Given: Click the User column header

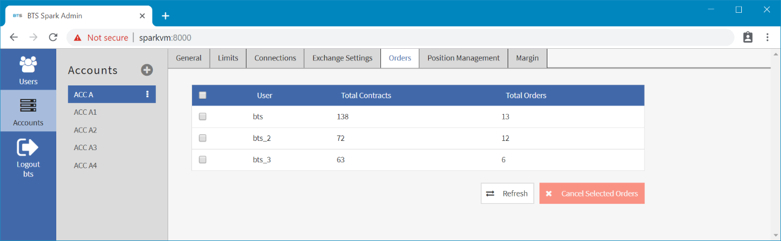Looking at the screenshot, I should [x=265, y=95].
